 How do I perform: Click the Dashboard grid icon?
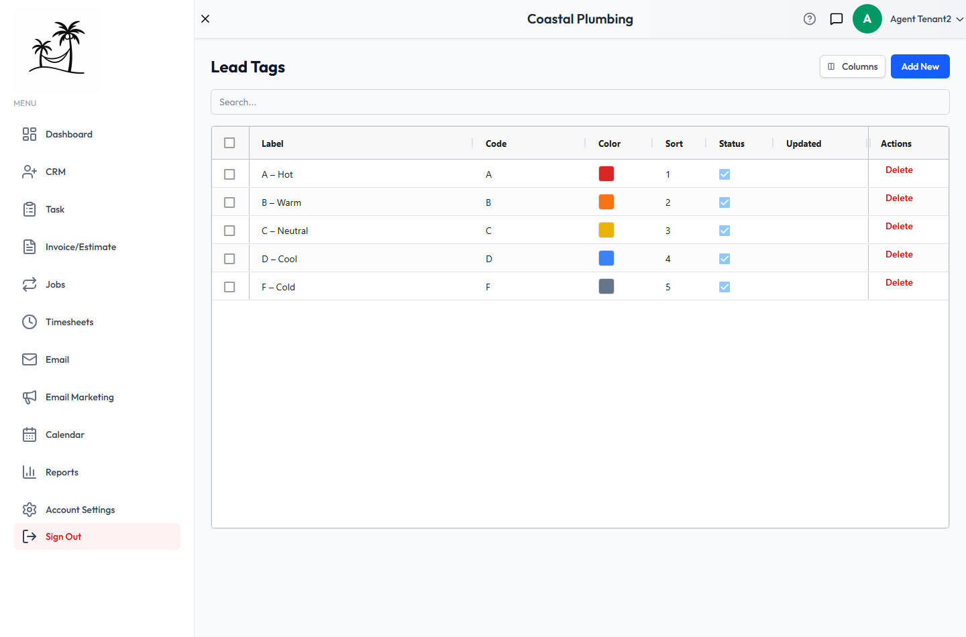[30, 134]
